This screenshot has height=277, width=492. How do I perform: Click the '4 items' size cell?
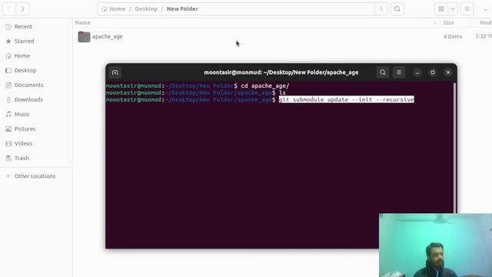pyautogui.click(x=453, y=36)
